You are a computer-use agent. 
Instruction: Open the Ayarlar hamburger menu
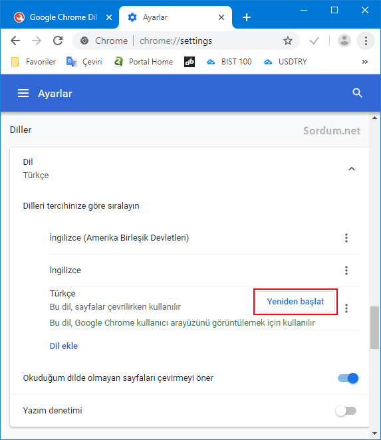(23, 93)
